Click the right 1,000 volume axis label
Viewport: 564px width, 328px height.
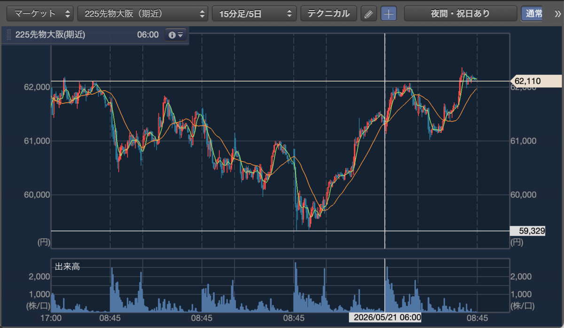tap(522, 294)
